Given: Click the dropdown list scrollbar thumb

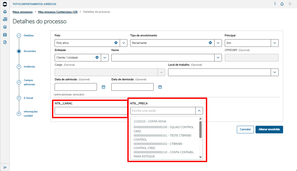Looking at the screenshot, I should 200,129.
